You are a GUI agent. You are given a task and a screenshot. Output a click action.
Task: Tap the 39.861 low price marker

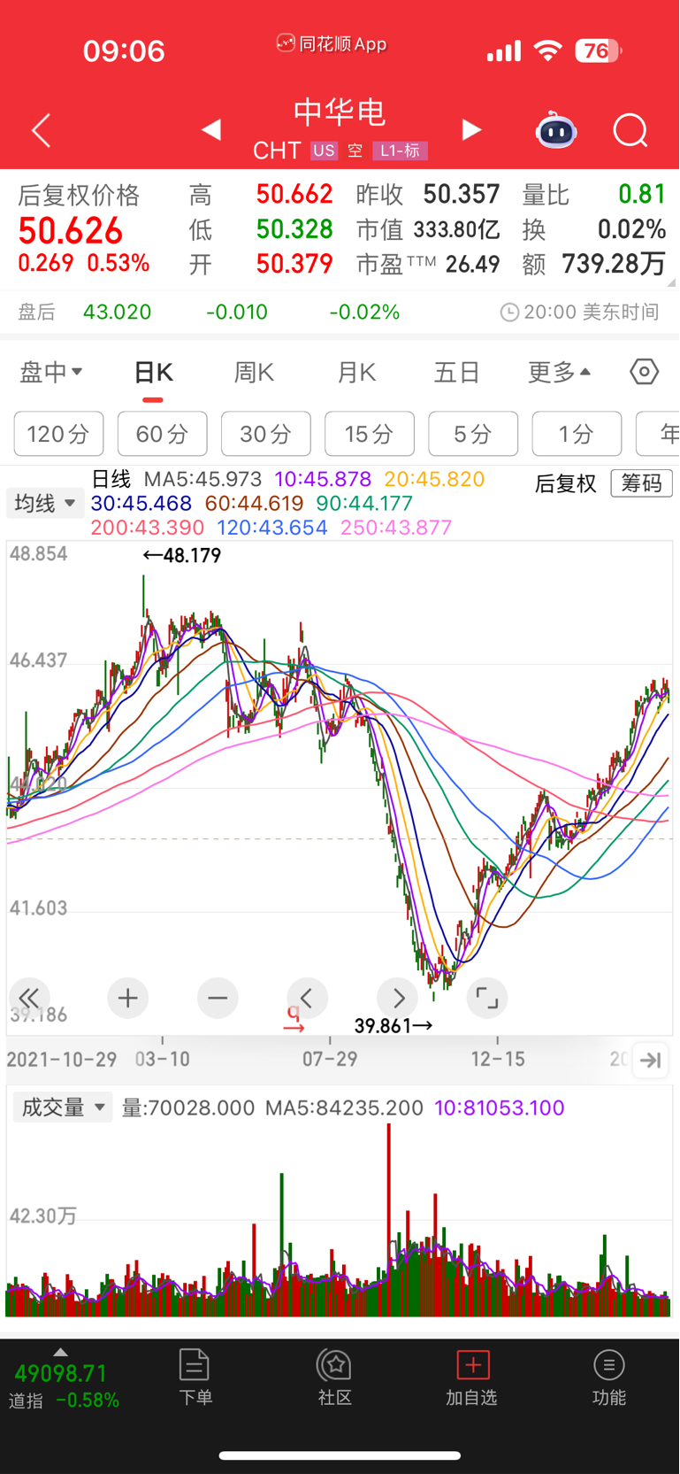(x=393, y=1026)
